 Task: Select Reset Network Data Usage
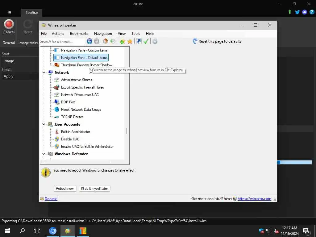tap(81, 110)
